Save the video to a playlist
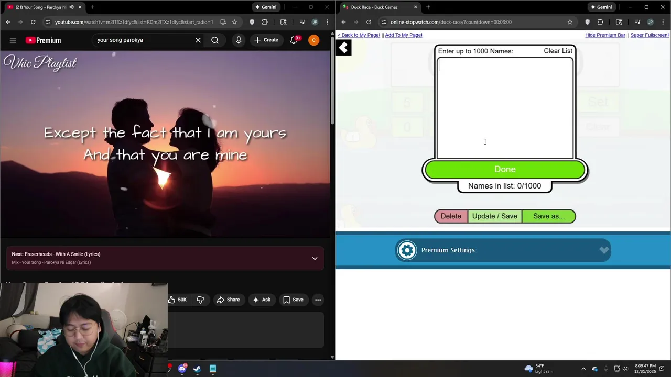671x377 pixels. click(x=293, y=300)
